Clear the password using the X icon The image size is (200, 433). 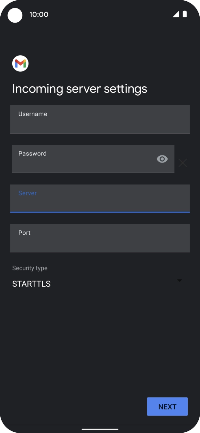click(x=183, y=163)
